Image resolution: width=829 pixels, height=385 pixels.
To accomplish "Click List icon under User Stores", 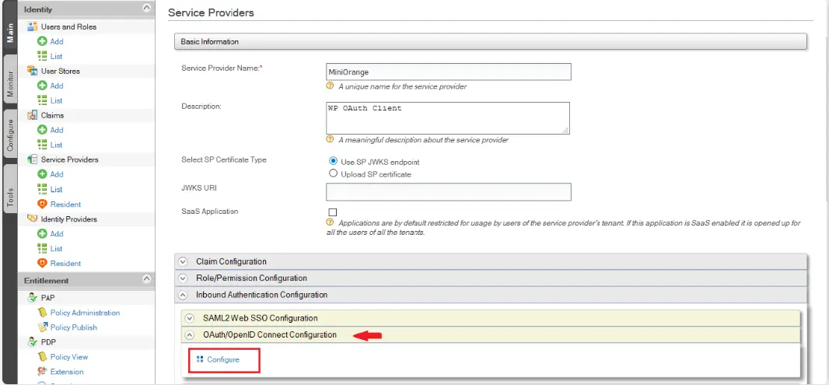I will (x=42, y=100).
